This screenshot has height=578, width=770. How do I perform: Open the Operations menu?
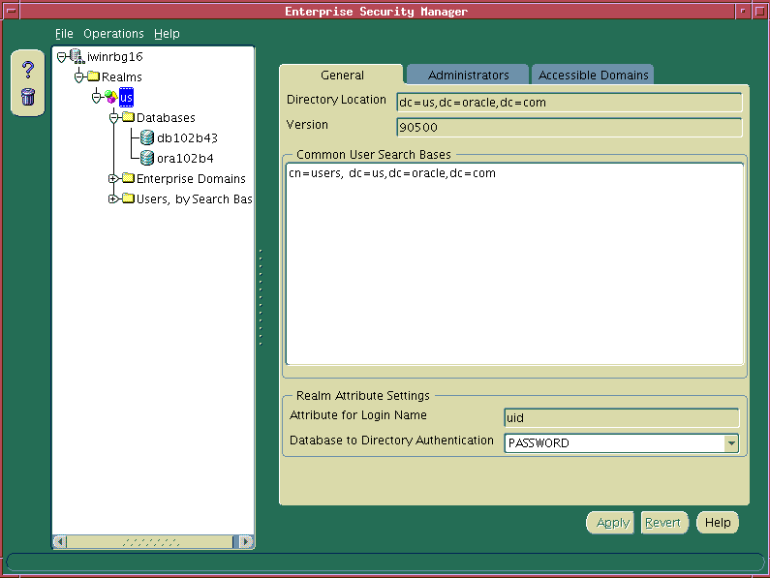tap(113, 34)
